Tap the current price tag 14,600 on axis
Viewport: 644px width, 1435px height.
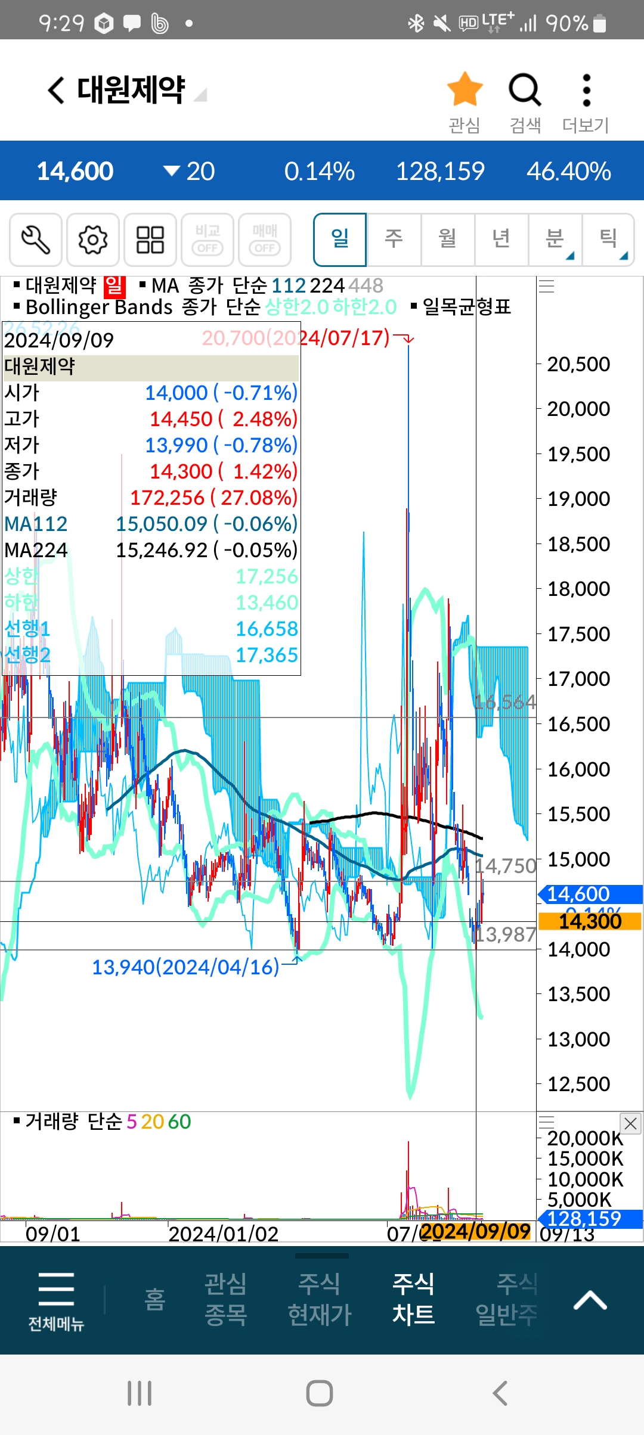[590, 894]
